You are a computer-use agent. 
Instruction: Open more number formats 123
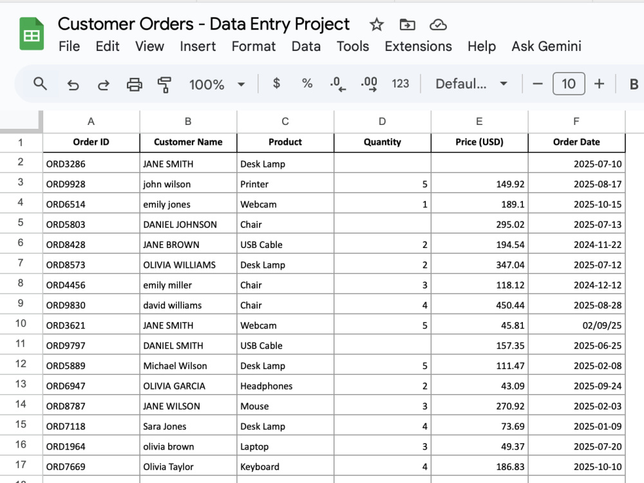point(400,84)
